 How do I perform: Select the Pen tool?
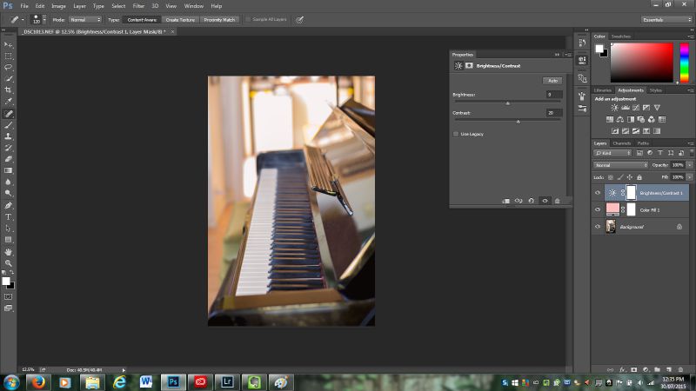point(9,206)
